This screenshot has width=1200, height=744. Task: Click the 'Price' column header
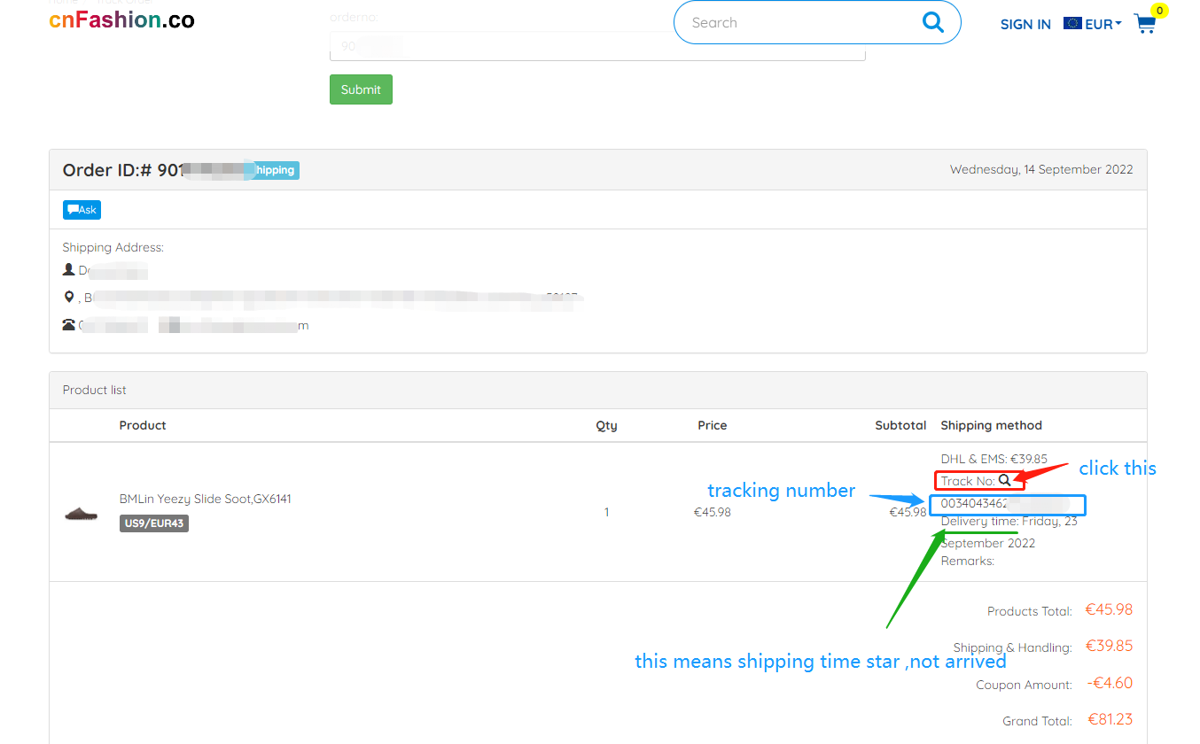tap(712, 425)
